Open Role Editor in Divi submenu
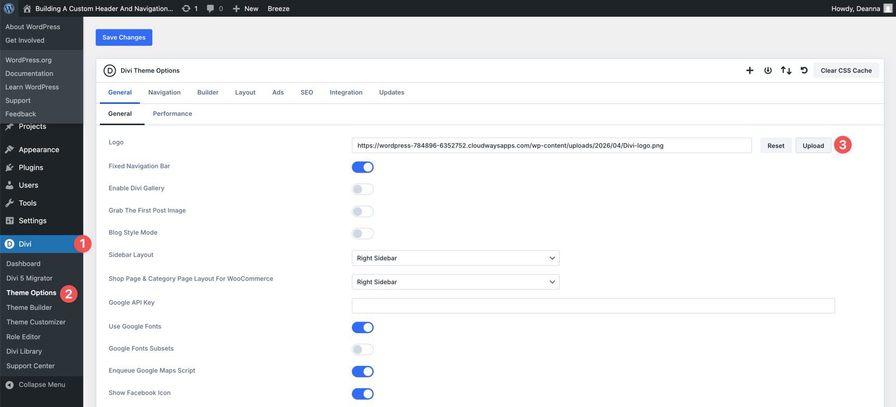The image size is (896, 407). 23,336
